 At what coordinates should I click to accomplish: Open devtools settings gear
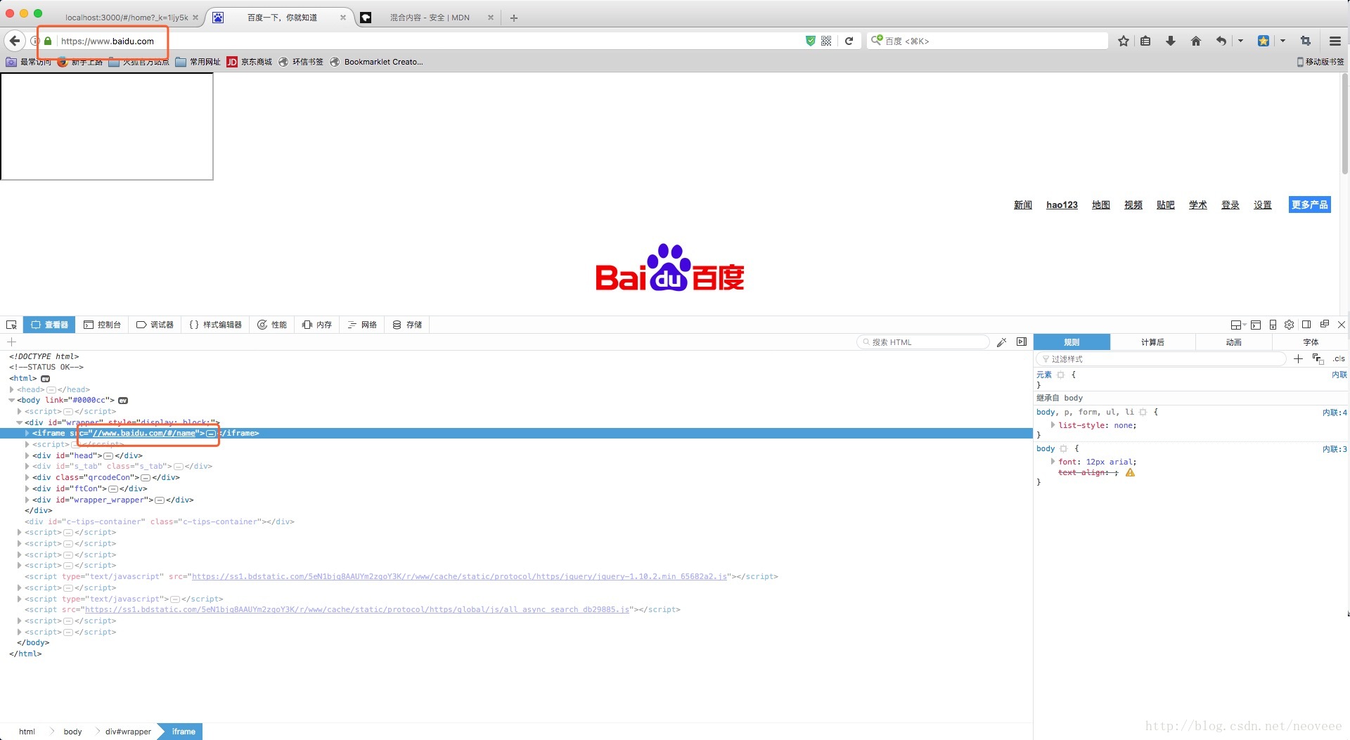point(1289,325)
